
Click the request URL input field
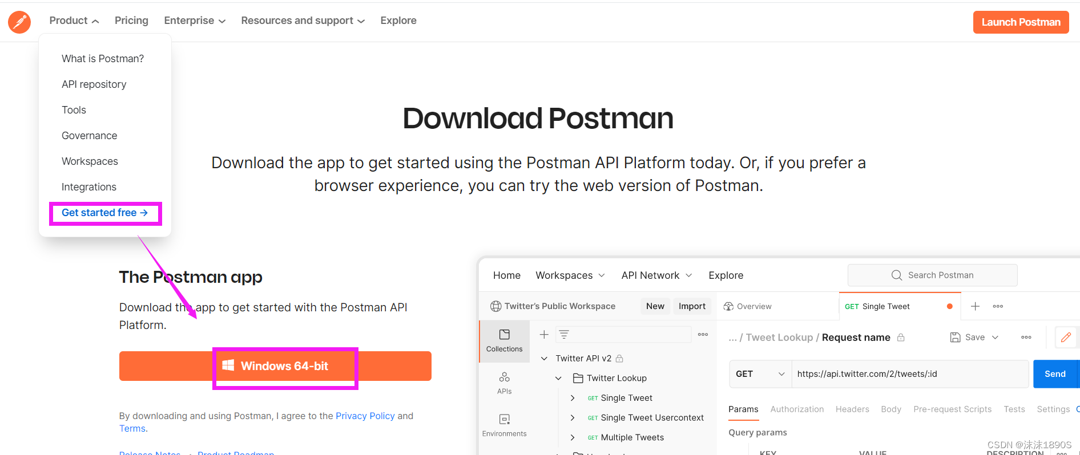pyautogui.click(x=910, y=374)
